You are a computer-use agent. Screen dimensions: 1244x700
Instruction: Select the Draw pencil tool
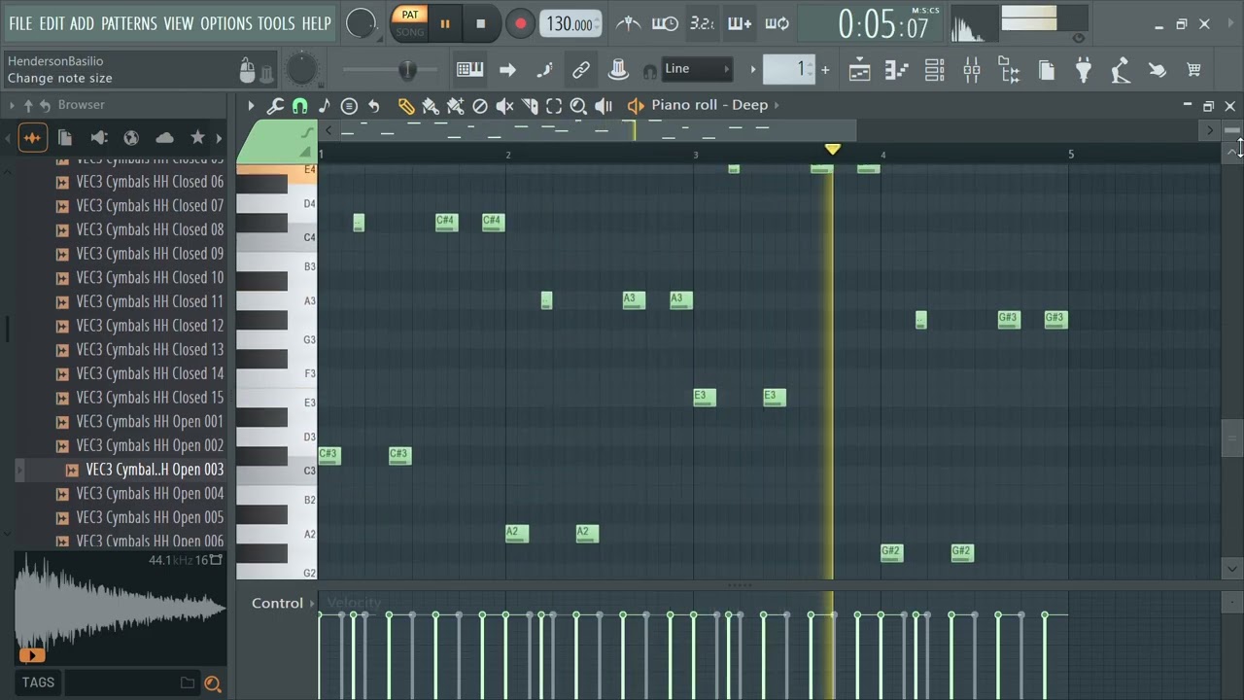406,106
